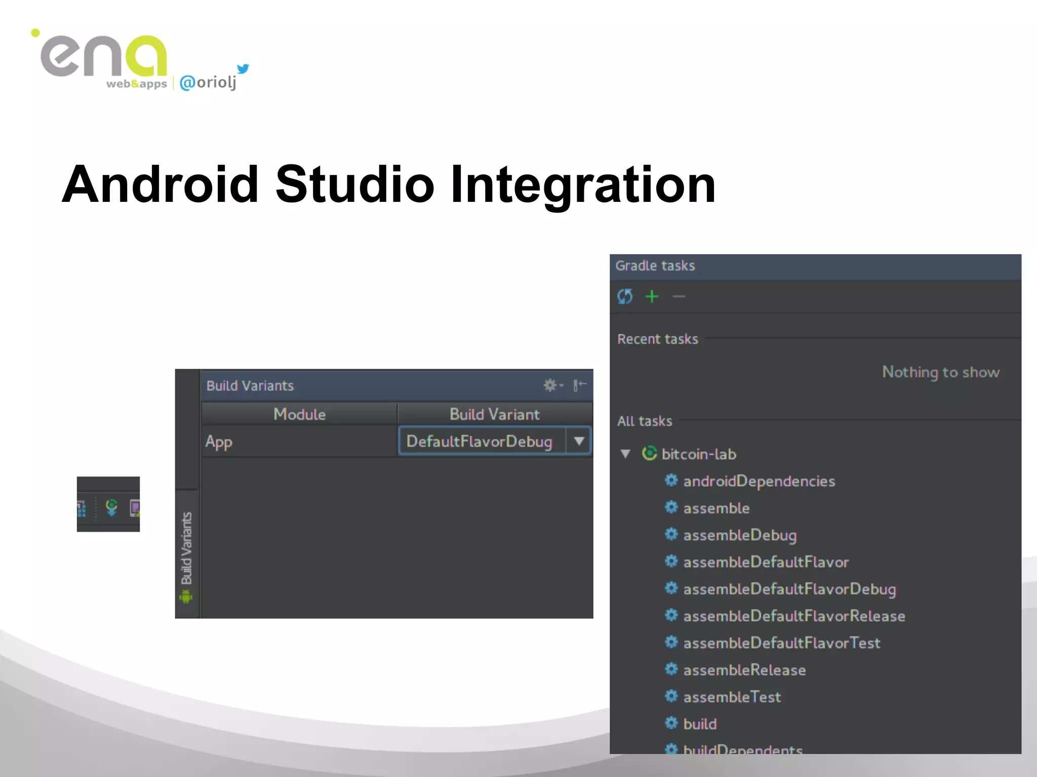
Task: Select the build task
Action: pyautogui.click(x=700, y=724)
